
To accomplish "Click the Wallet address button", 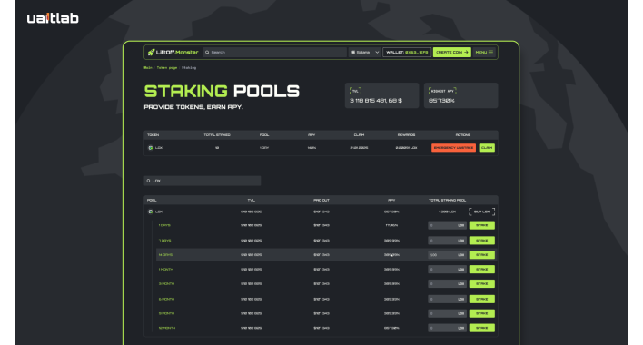I will (x=407, y=52).
